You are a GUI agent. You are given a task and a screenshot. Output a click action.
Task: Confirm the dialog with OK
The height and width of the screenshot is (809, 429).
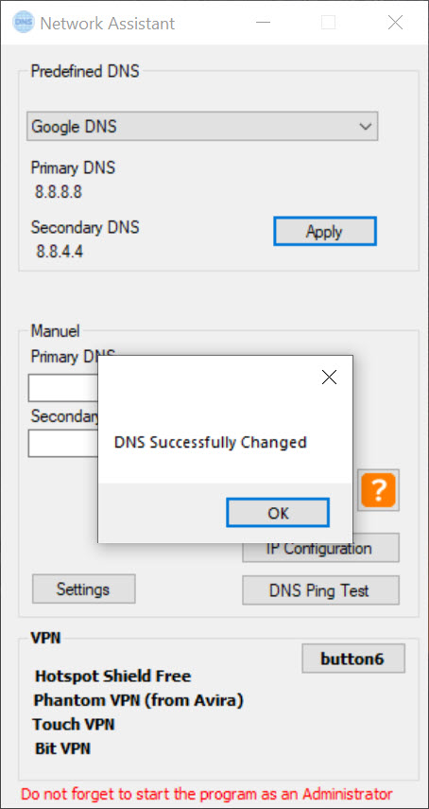(x=278, y=512)
